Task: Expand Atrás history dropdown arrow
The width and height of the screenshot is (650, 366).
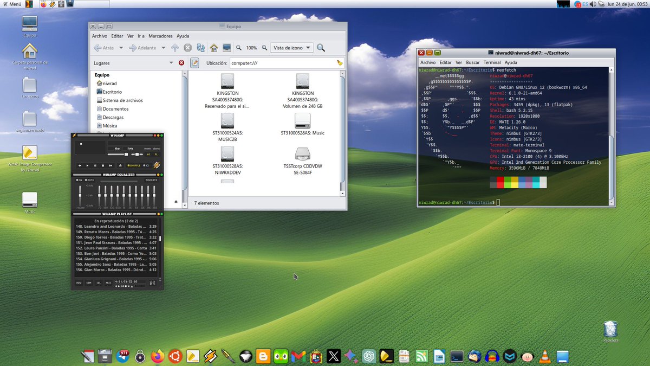Action: [121, 48]
